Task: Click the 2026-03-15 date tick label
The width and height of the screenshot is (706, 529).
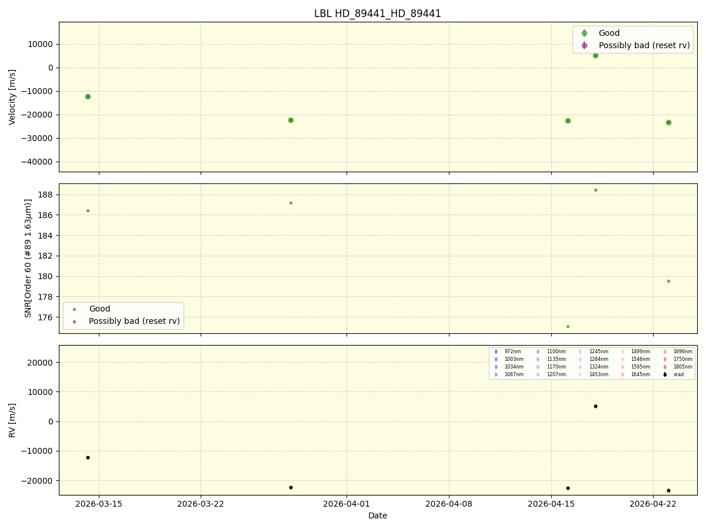Action: [99, 504]
